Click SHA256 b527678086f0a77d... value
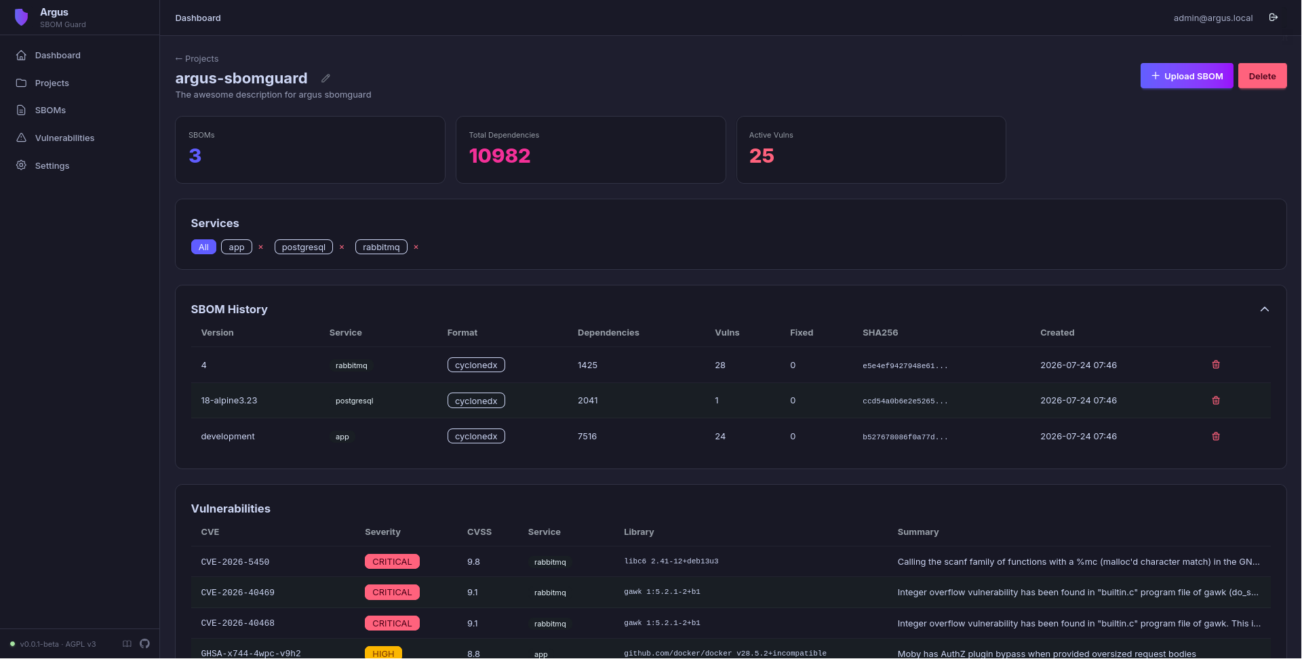 (905, 437)
